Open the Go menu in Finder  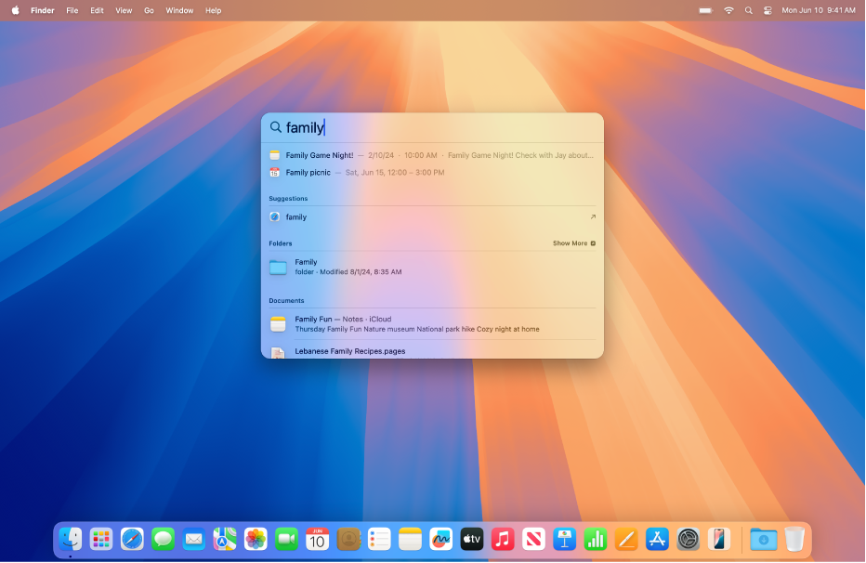click(x=149, y=10)
